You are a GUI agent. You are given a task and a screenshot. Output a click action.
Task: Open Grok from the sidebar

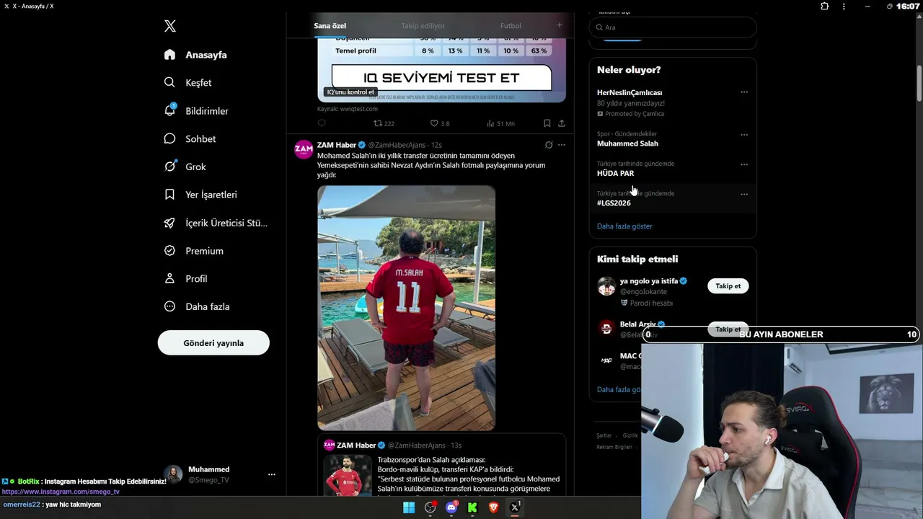[185, 167]
